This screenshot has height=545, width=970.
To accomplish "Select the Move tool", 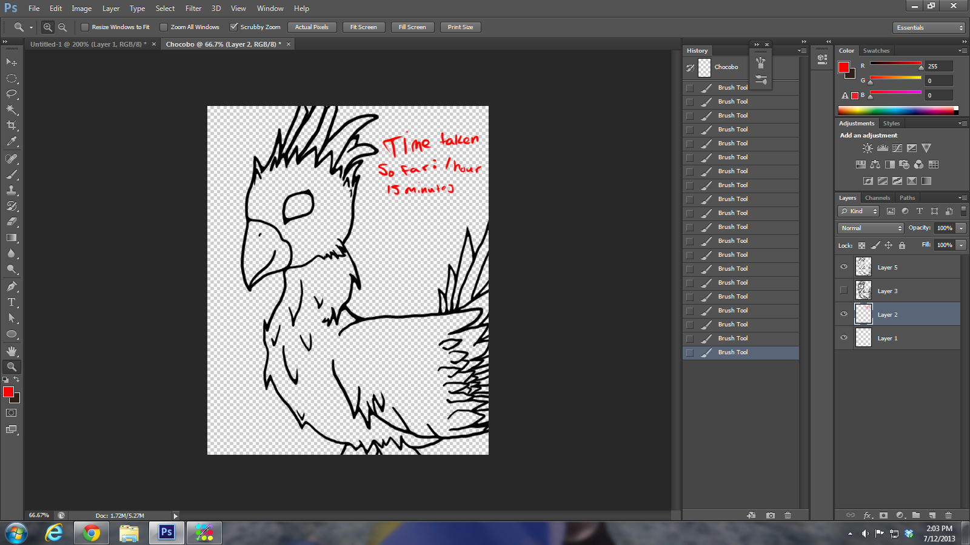I will pyautogui.click(x=12, y=62).
